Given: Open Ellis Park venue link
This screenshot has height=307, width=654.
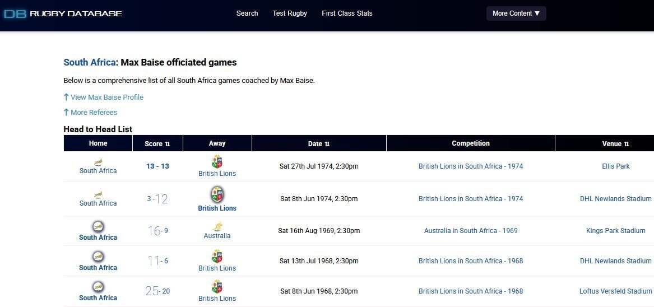Looking at the screenshot, I should (x=616, y=166).
